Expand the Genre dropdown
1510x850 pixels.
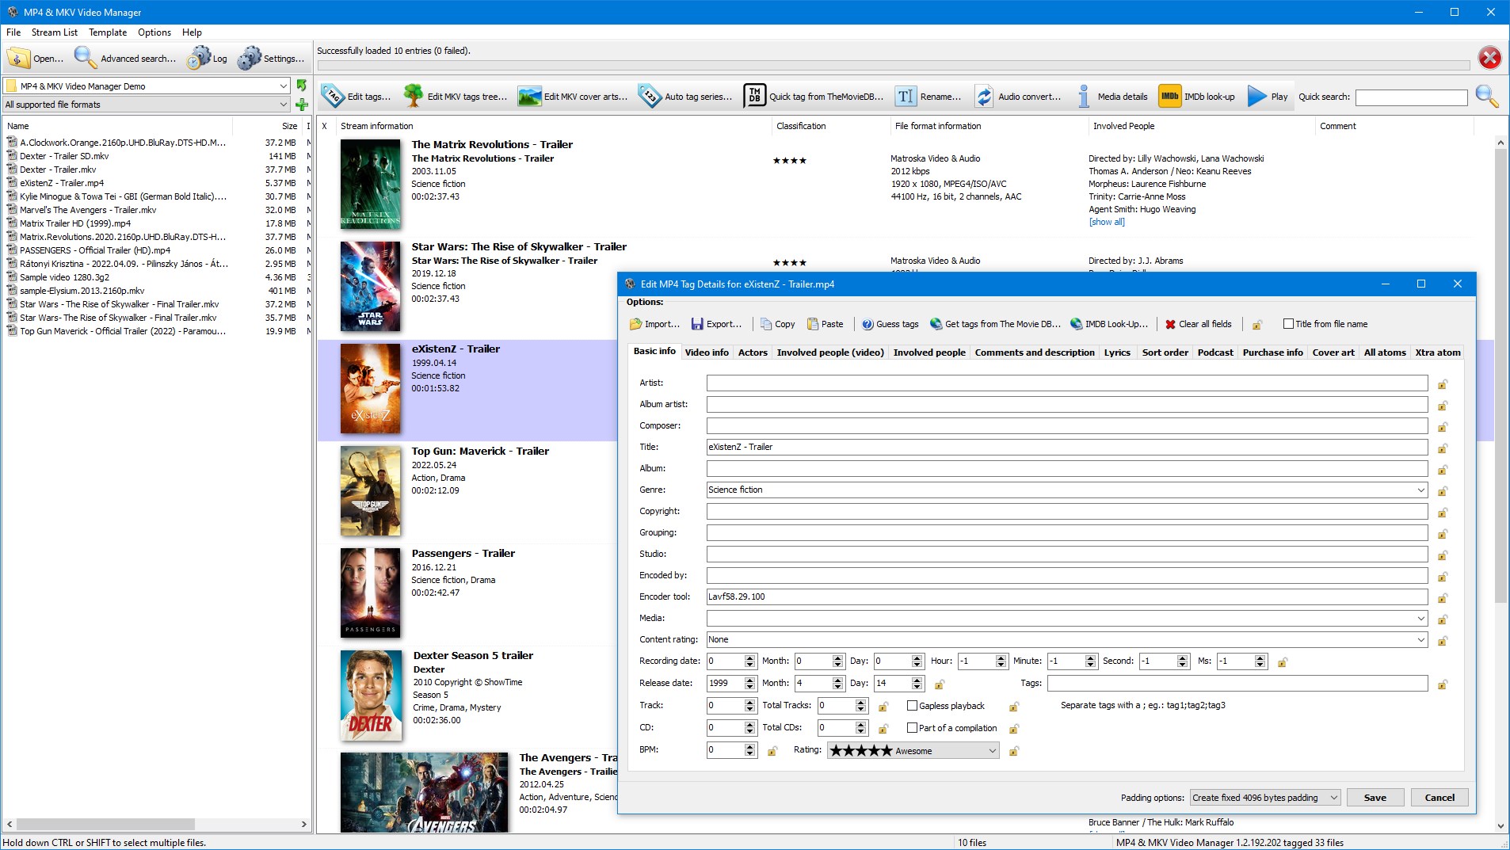1420,490
